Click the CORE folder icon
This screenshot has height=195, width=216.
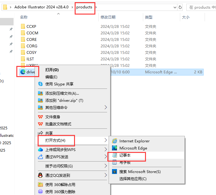tap(23, 39)
